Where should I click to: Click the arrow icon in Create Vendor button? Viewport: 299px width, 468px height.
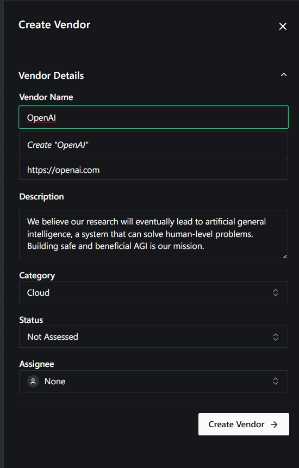click(x=274, y=425)
